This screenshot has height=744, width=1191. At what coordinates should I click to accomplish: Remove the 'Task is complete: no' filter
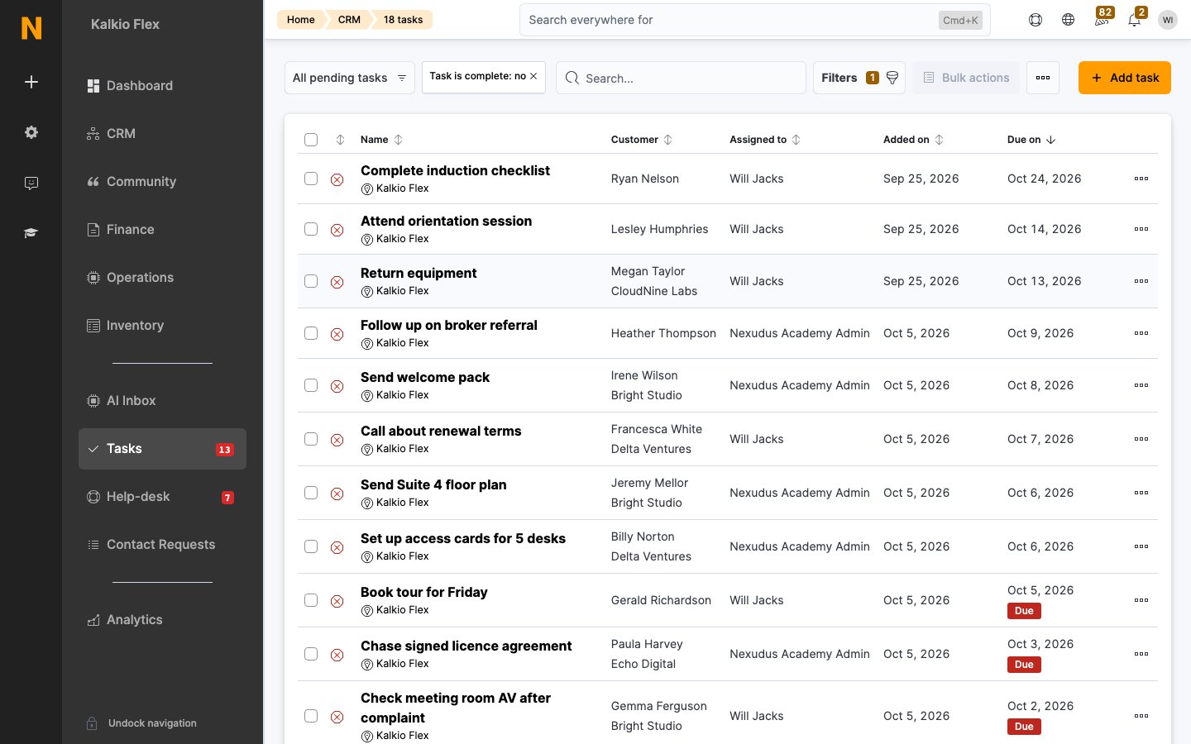pyautogui.click(x=533, y=76)
